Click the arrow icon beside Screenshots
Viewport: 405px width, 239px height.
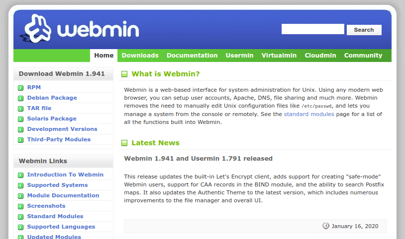click(x=21, y=207)
